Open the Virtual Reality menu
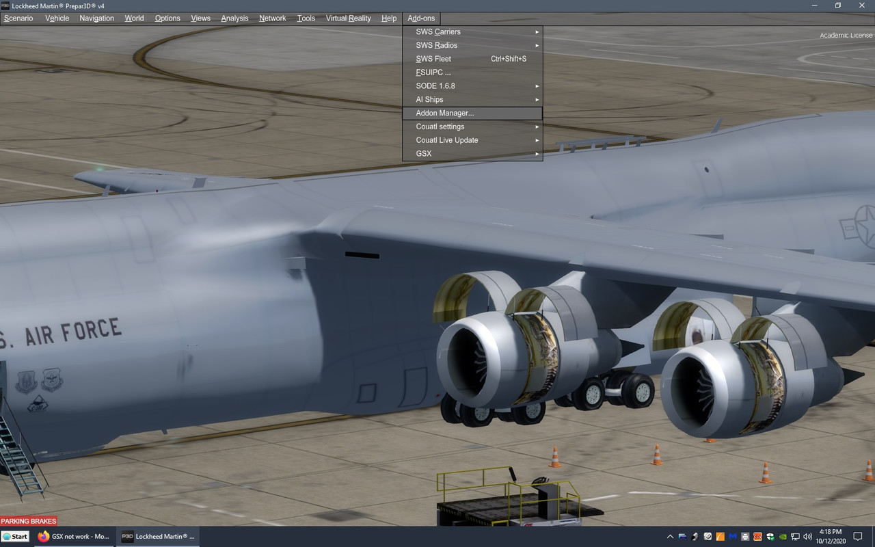 [x=348, y=18]
